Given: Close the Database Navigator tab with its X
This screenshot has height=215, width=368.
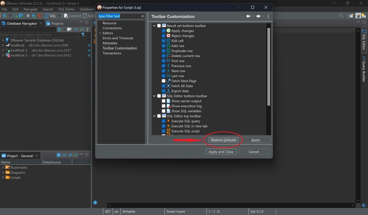Looking at the screenshot, I should pos(41,23).
